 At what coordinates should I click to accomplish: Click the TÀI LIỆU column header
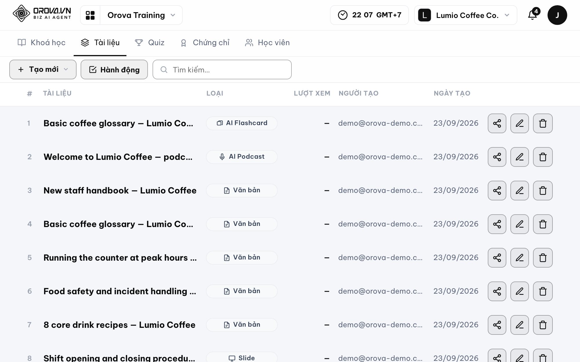point(57,93)
